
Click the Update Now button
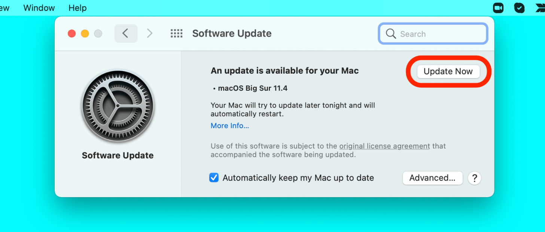tap(448, 71)
